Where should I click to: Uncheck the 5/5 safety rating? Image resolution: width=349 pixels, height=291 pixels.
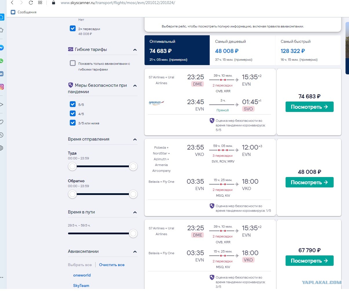click(73, 104)
